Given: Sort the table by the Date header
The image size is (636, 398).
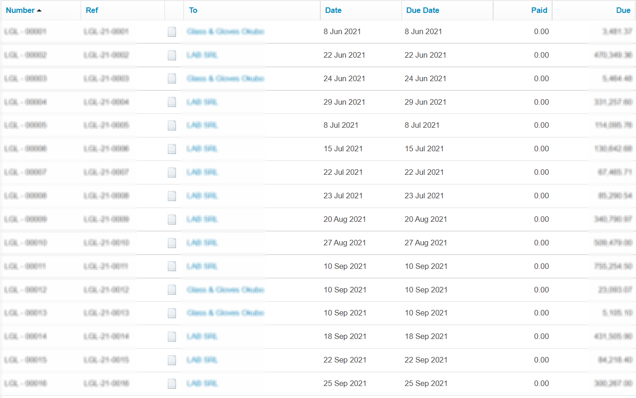Looking at the screenshot, I should click(333, 10).
